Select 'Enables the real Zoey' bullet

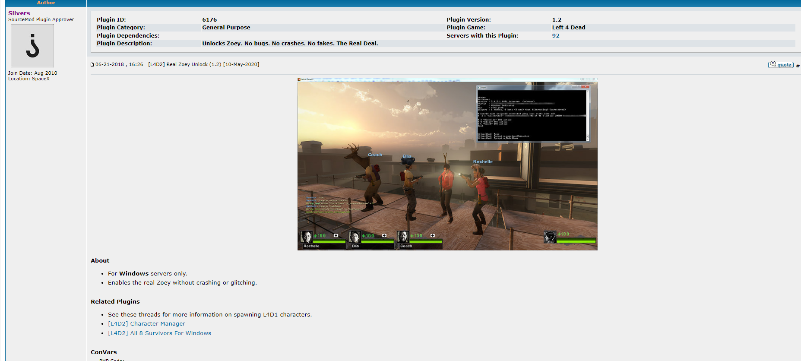182,283
